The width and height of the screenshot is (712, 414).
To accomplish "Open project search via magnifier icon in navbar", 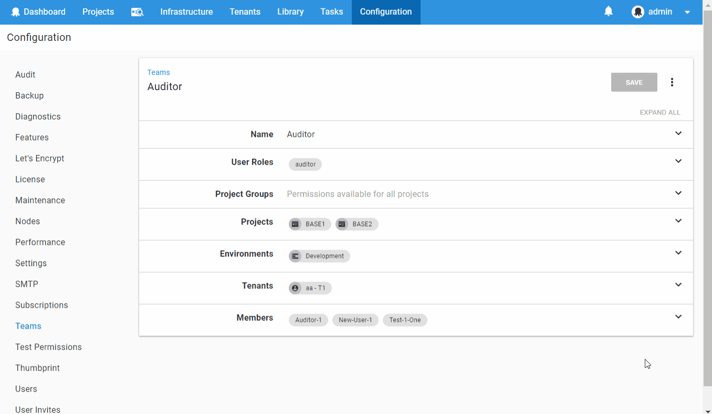I will click(137, 11).
